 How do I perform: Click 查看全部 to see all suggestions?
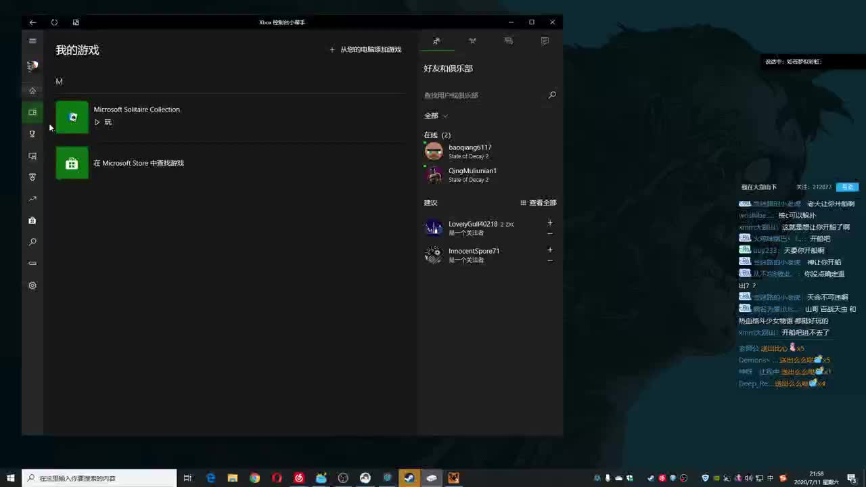[x=539, y=203]
